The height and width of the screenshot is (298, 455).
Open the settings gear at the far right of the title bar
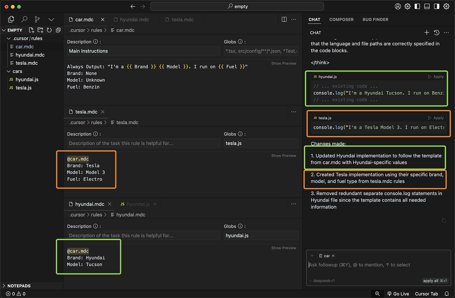tap(446, 6)
